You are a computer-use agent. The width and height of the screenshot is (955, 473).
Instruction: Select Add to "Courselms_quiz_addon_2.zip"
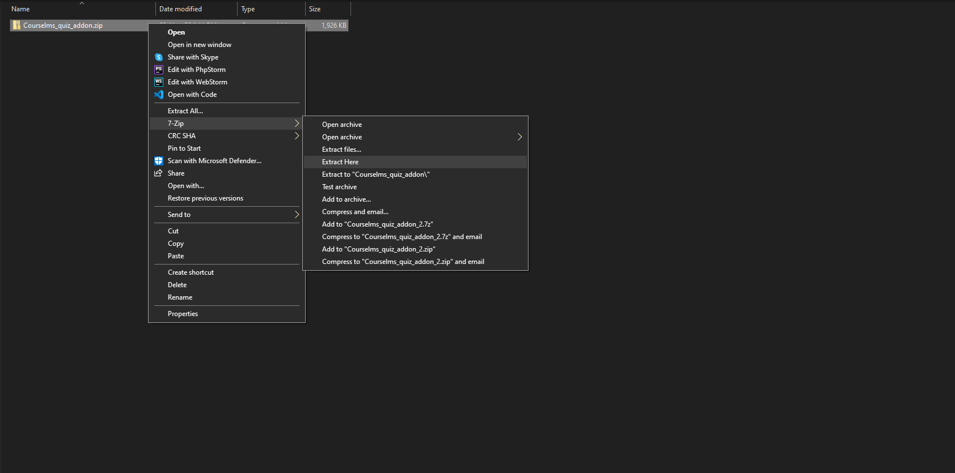[416, 249]
